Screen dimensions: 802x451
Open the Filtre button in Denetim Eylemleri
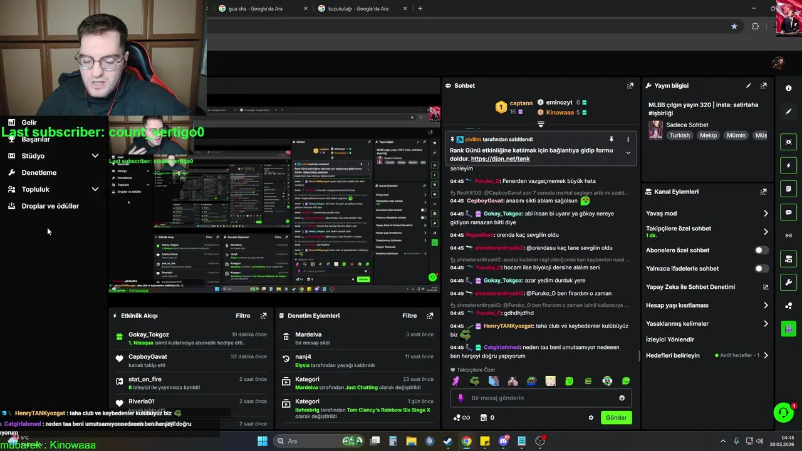point(410,316)
